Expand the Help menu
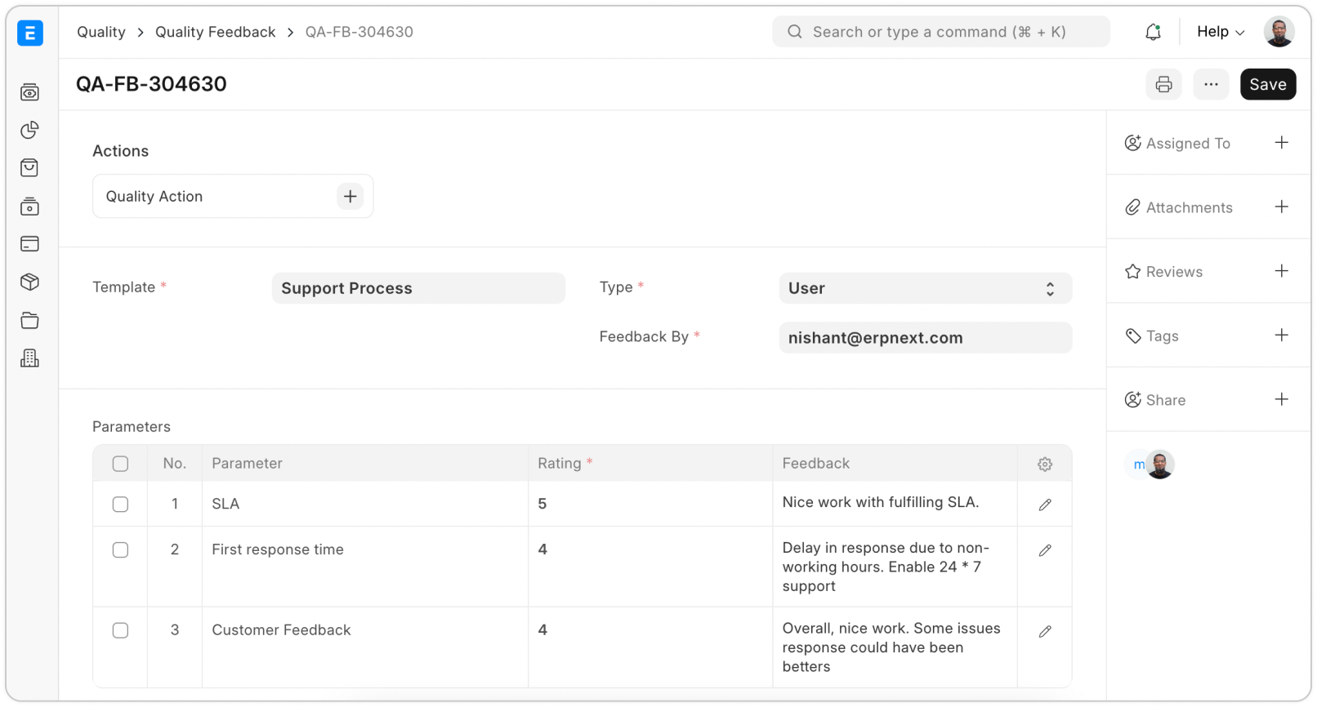 click(x=1220, y=32)
